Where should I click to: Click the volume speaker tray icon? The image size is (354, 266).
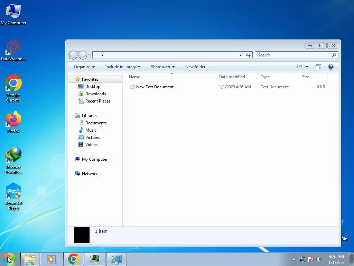pyautogui.click(x=319, y=259)
